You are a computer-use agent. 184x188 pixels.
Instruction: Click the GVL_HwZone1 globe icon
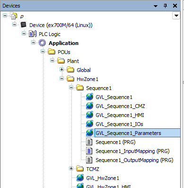click(80, 178)
